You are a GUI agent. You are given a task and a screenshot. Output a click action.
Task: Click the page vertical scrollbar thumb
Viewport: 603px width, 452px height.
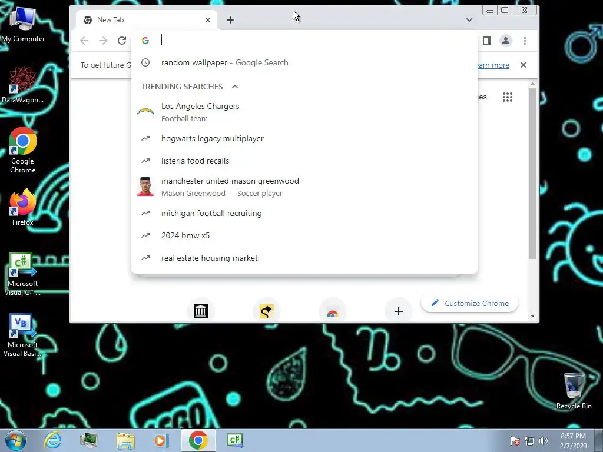click(x=532, y=173)
